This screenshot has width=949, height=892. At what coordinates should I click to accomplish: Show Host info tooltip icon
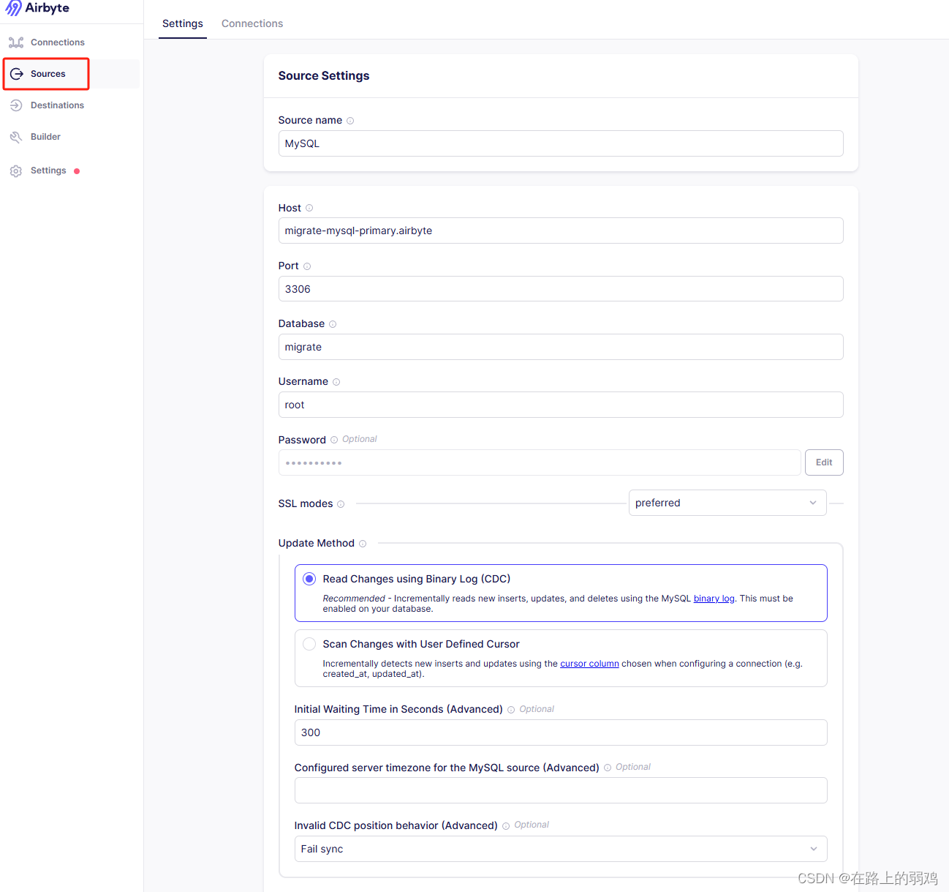(309, 208)
